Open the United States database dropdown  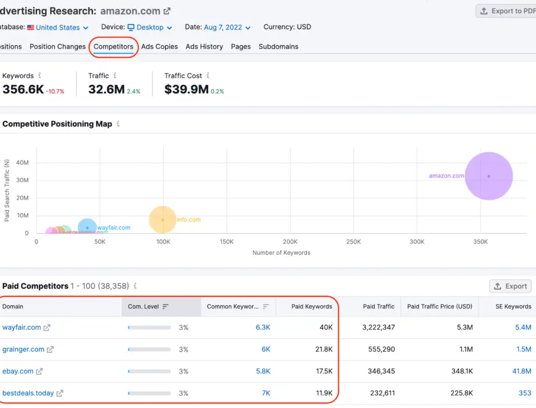[x=58, y=27]
